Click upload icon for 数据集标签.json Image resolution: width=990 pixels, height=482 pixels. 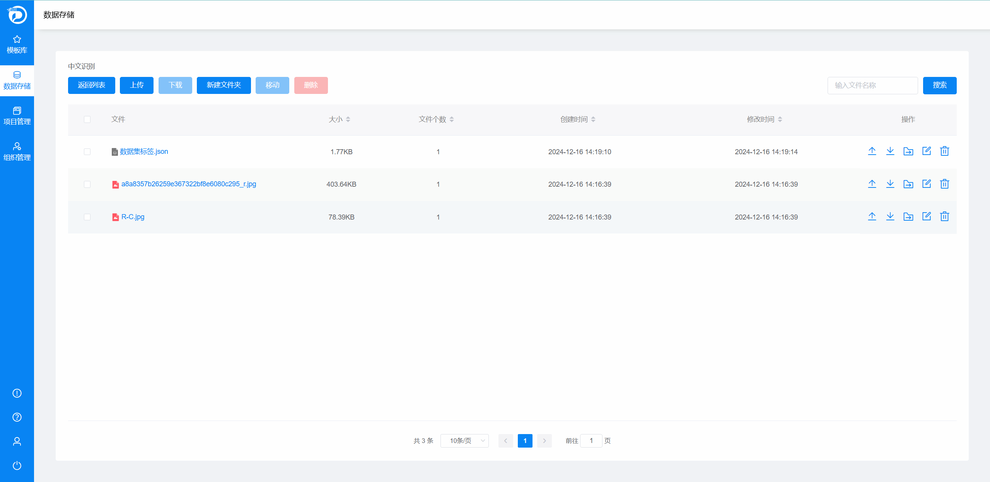tap(872, 151)
